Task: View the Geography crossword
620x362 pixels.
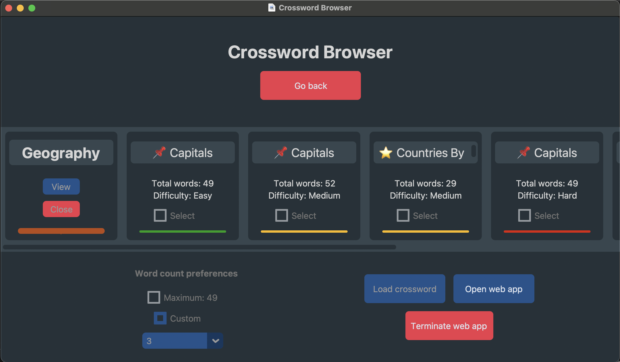Action: (x=61, y=186)
